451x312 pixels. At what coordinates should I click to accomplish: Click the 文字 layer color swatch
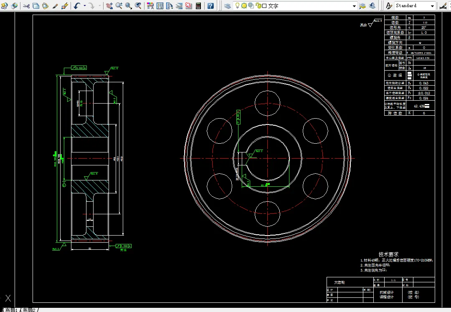point(264,6)
